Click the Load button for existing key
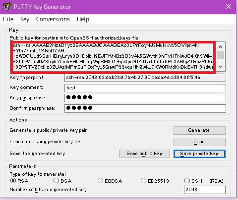 click(x=199, y=142)
